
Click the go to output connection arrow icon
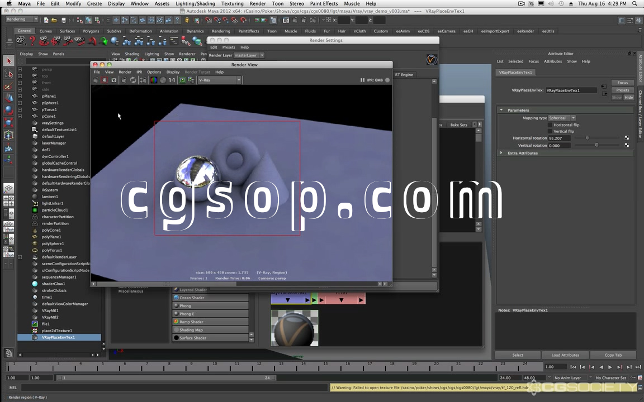604,94
